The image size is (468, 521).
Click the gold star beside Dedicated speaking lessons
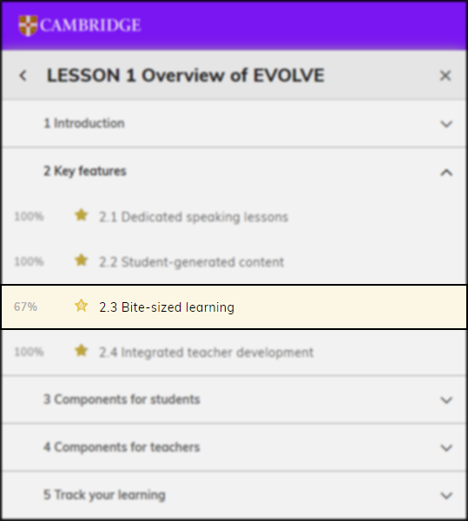(81, 215)
